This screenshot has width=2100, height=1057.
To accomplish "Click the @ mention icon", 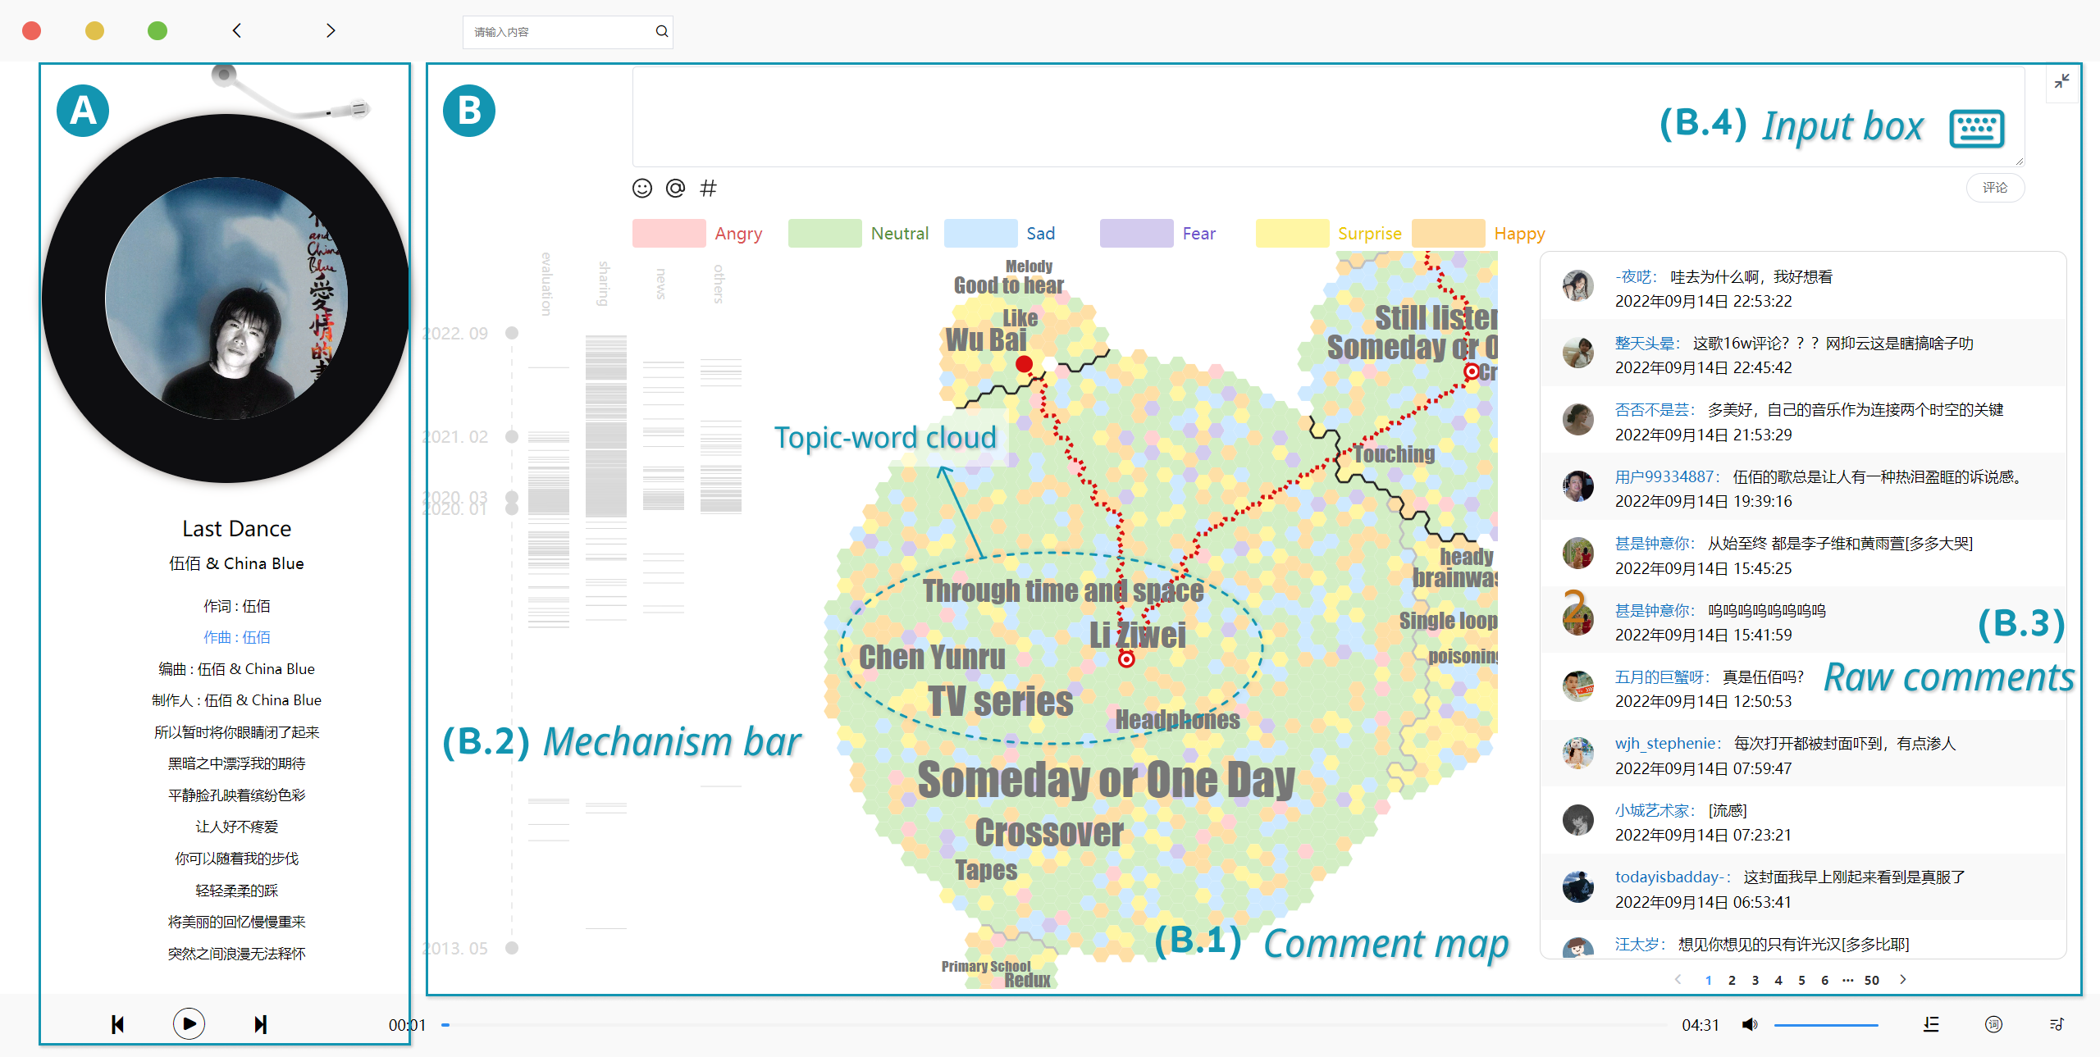I will [x=675, y=189].
